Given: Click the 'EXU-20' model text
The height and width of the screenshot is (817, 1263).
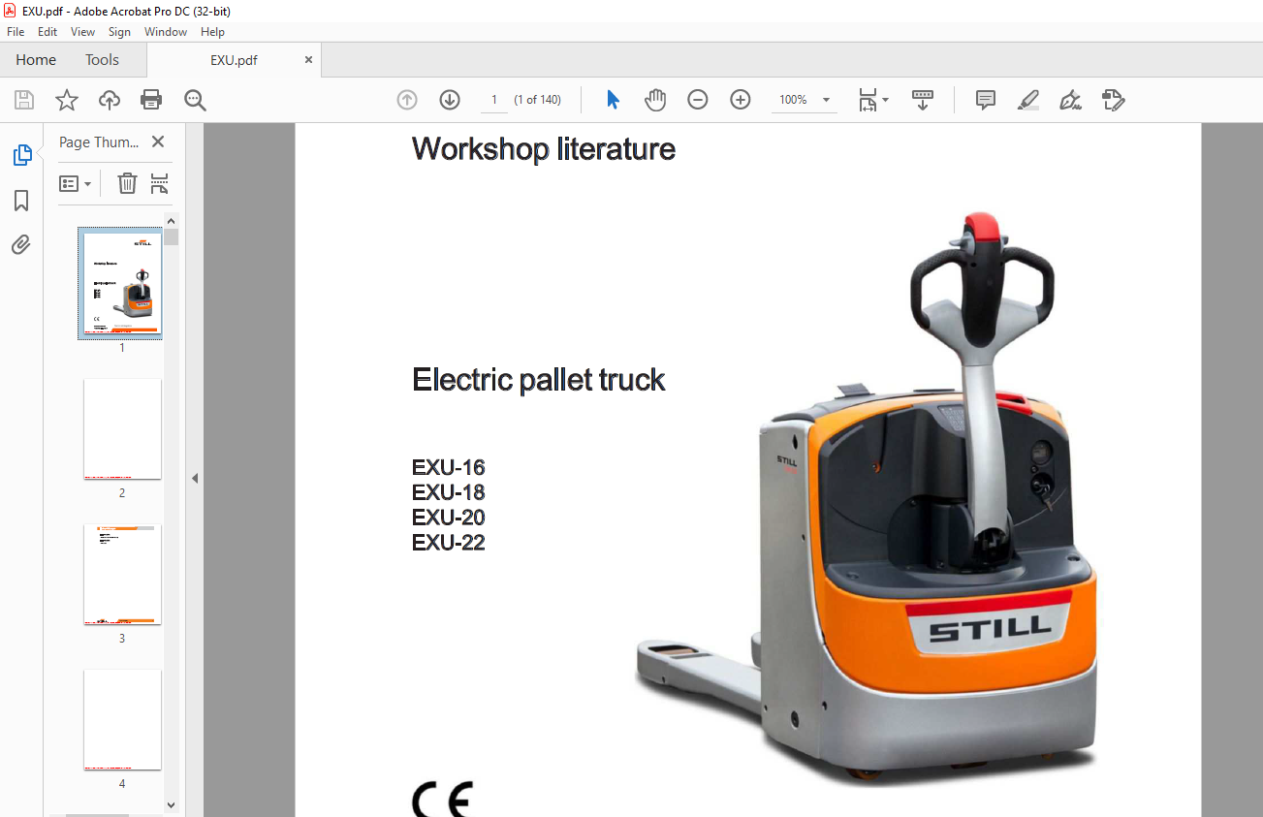Looking at the screenshot, I should 449,518.
